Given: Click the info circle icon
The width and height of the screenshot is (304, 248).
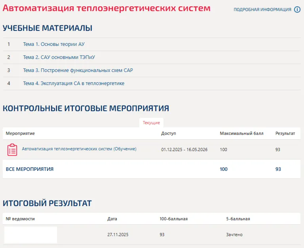Looking at the screenshot, I should pyautogui.click(x=297, y=9).
